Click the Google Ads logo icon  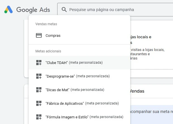[x=8, y=10]
